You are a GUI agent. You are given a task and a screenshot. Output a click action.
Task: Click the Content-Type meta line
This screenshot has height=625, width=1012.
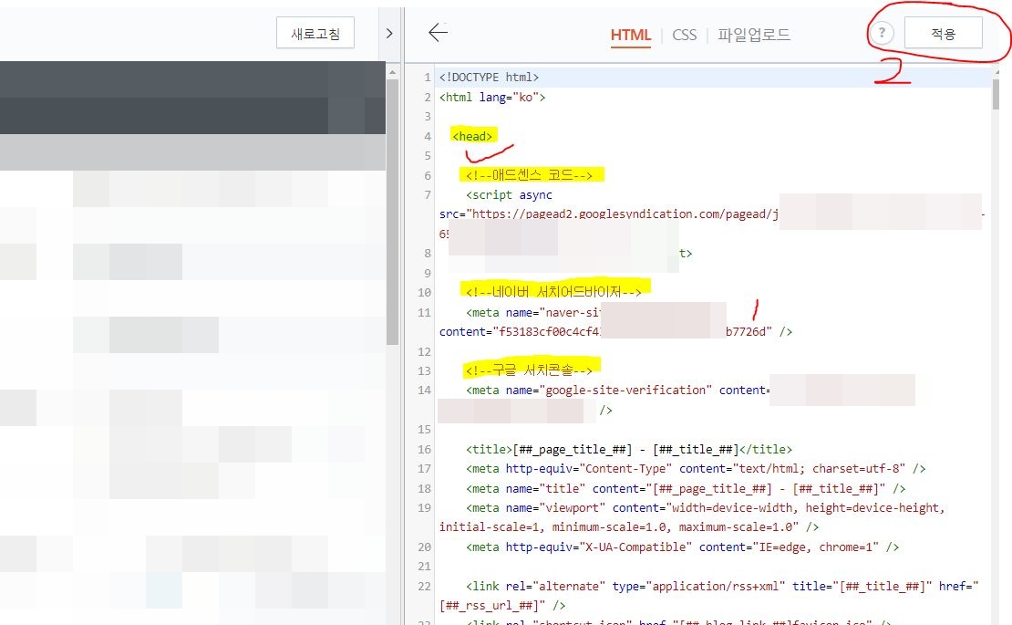click(x=696, y=469)
